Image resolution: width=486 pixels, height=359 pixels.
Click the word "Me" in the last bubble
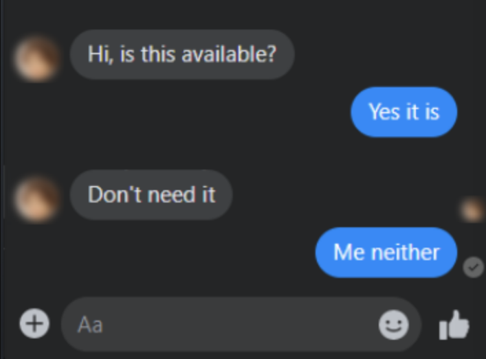pos(349,252)
